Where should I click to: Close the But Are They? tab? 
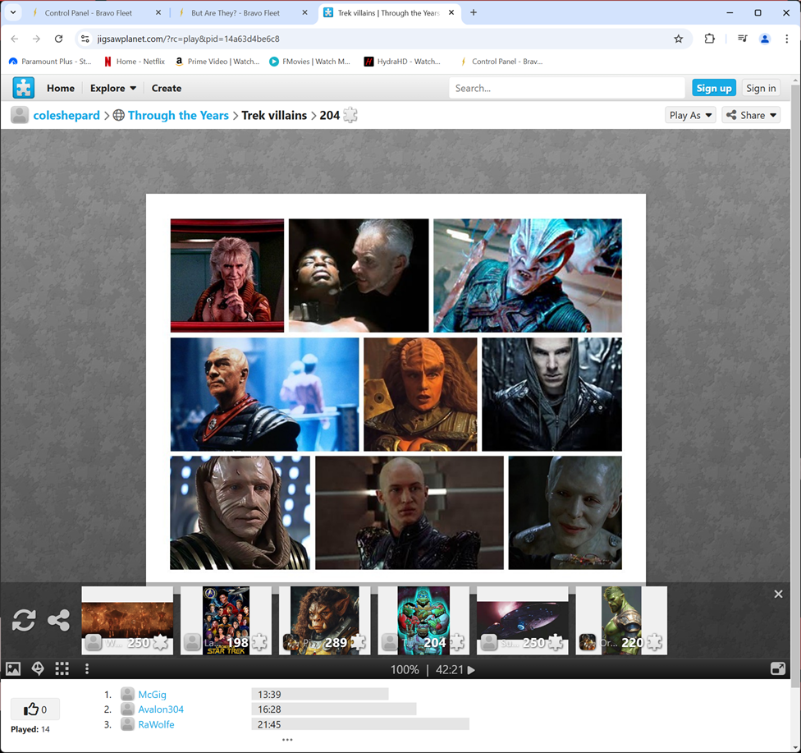click(x=305, y=13)
